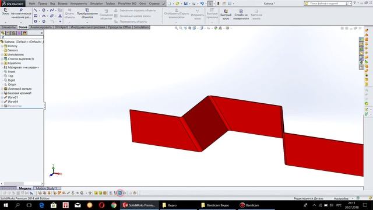Viewport: 373px width, 210px height.
Task: Expand the panel tabs chevron arrow
Action: [42, 33]
